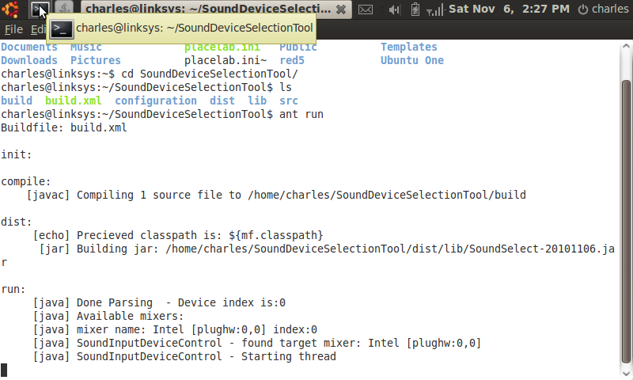Click the terminal icon in top panel
The width and height of the screenshot is (633, 380).
click(40, 9)
